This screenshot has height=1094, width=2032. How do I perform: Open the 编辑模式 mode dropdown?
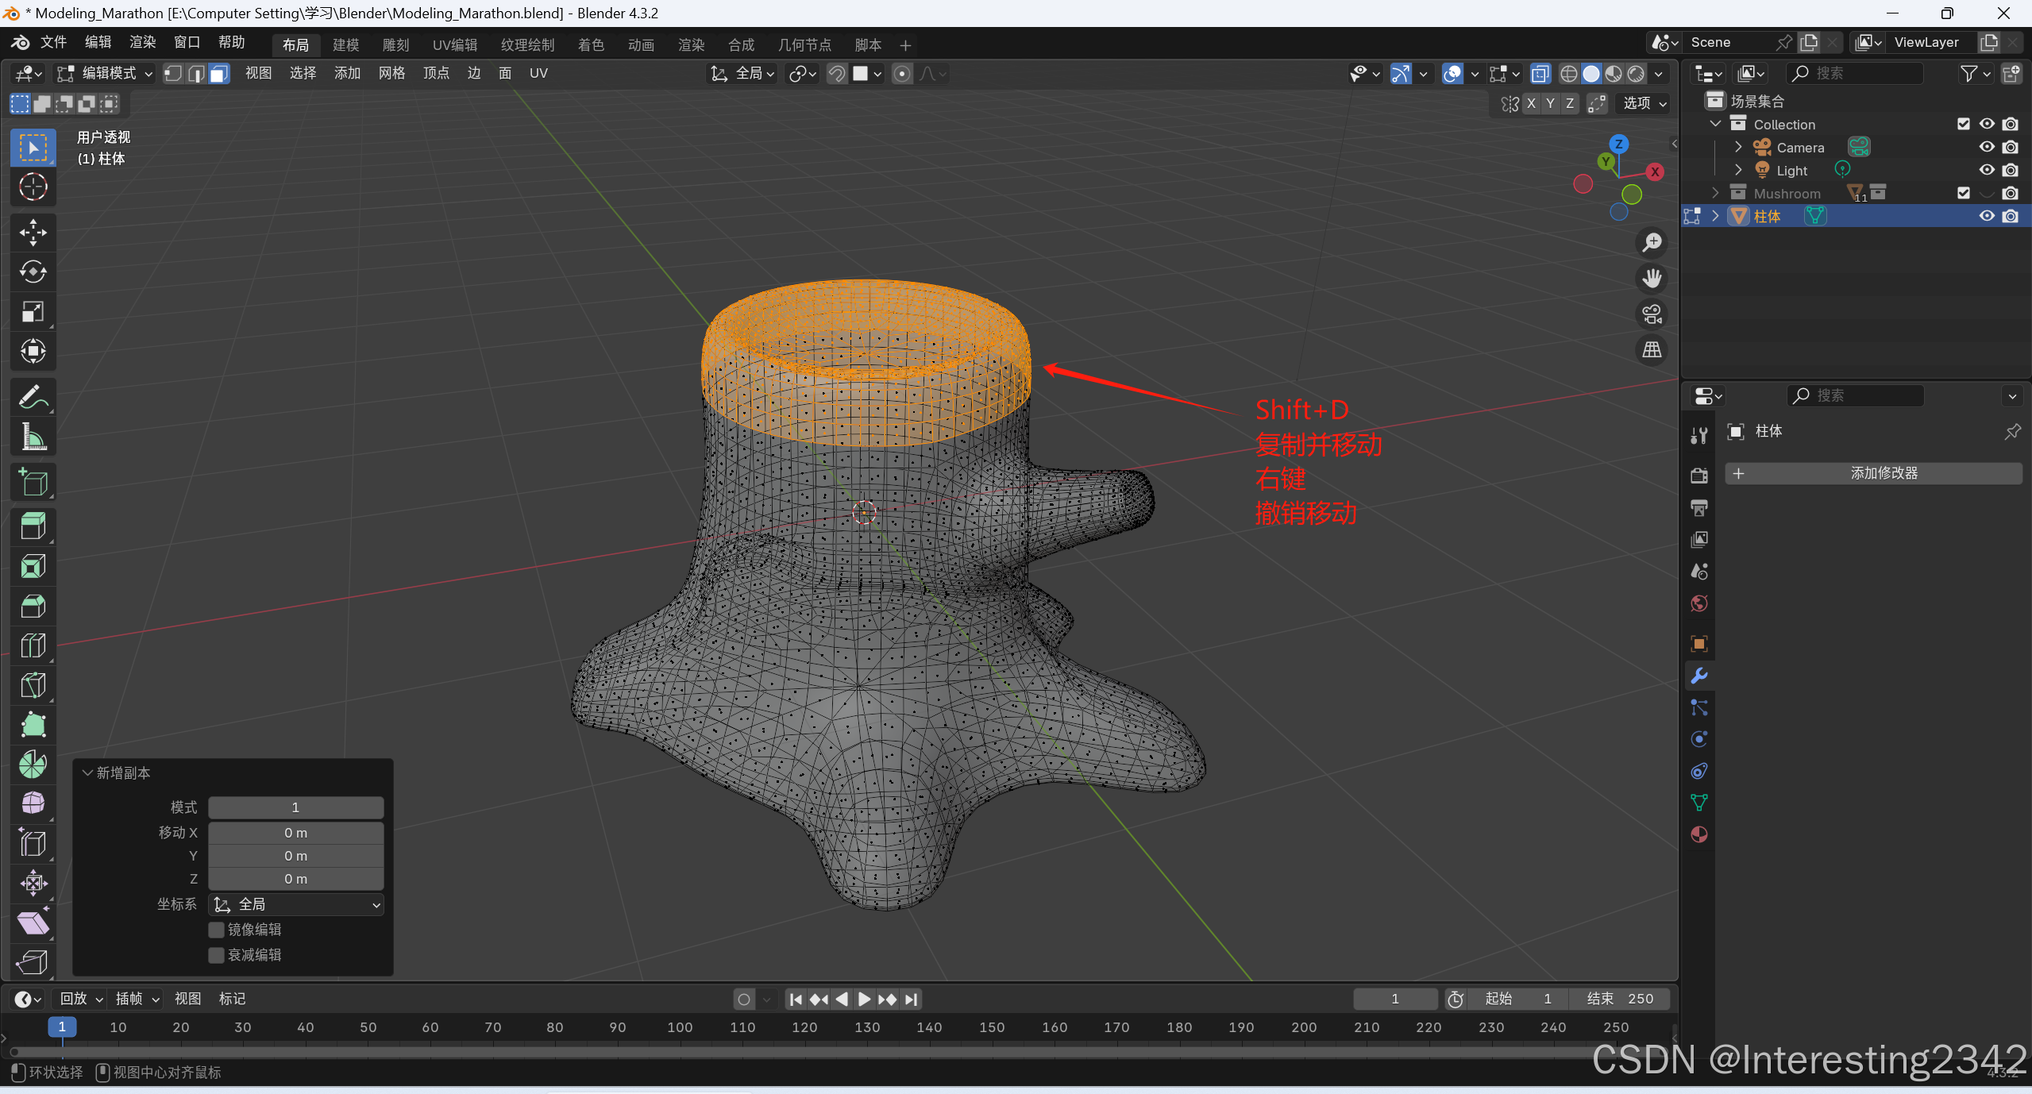104,74
